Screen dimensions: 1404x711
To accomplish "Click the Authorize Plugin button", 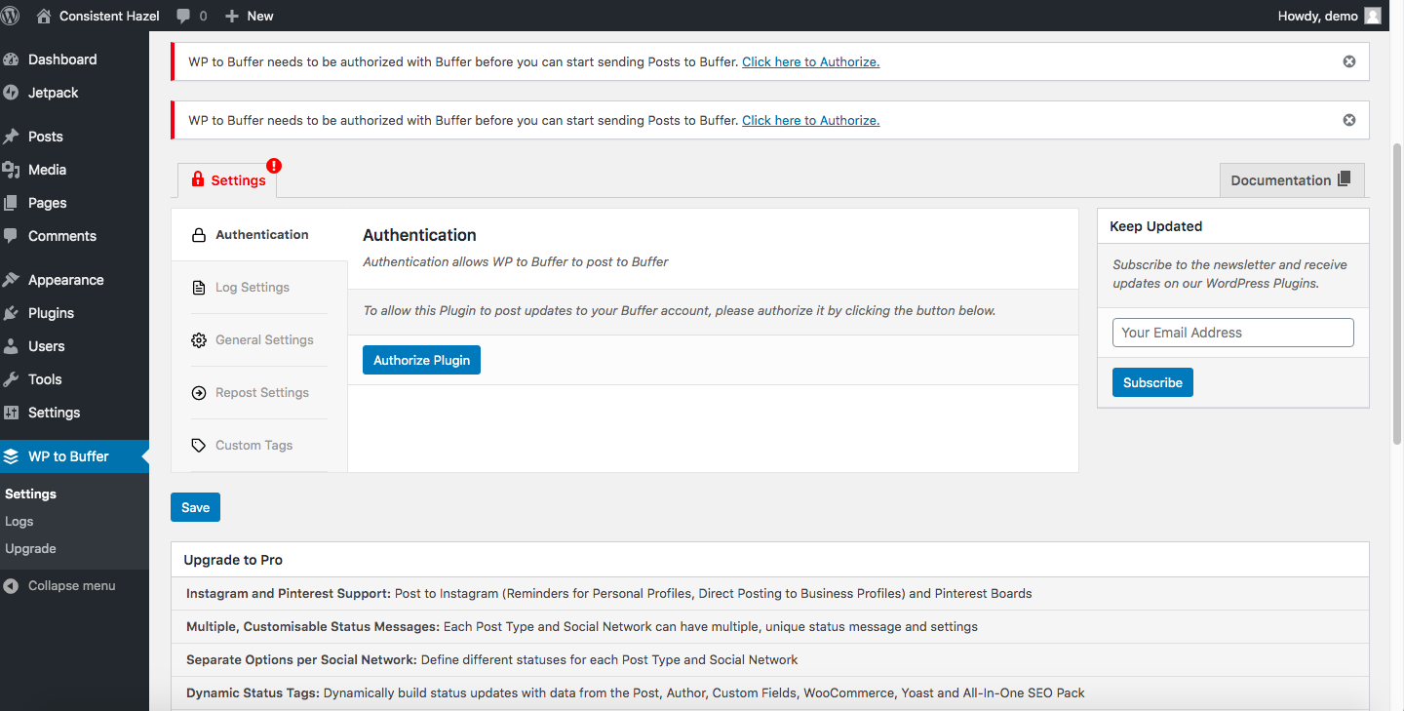I will [x=421, y=360].
